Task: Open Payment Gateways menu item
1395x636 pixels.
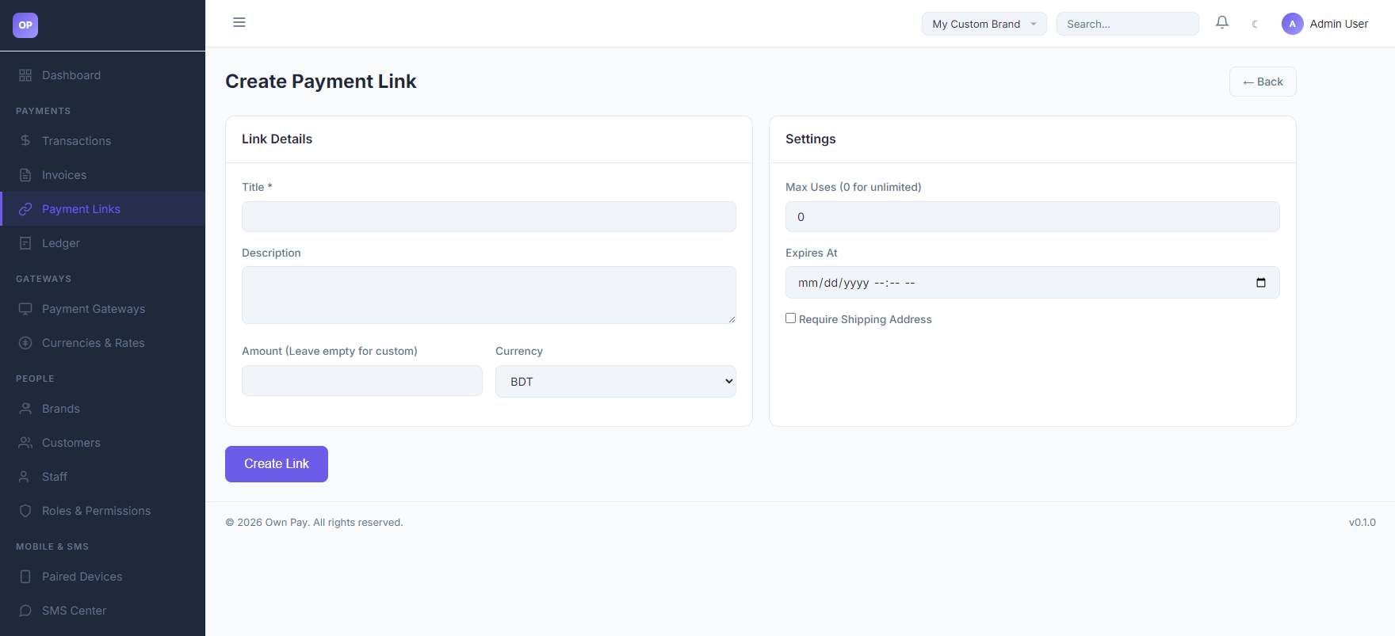Action: click(102, 309)
